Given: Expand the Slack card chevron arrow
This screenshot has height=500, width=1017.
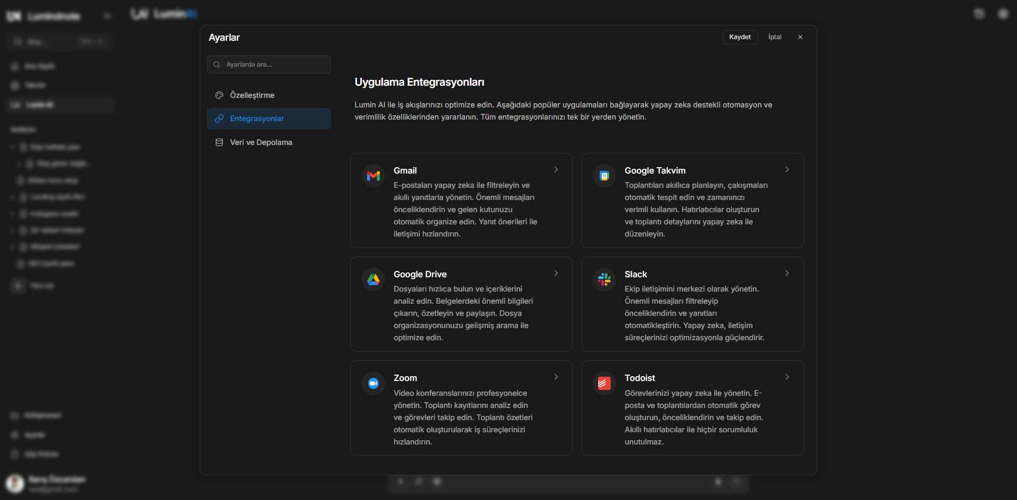Looking at the screenshot, I should pyautogui.click(x=787, y=273).
